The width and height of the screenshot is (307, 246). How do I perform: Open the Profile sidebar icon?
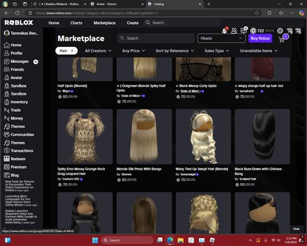pyautogui.click(x=7, y=54)
